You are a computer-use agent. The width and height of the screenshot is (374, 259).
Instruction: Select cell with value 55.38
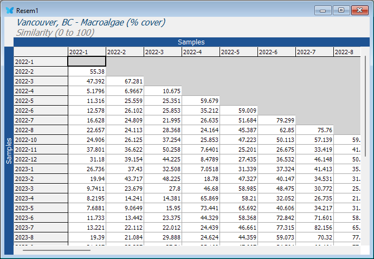point(87,71)
